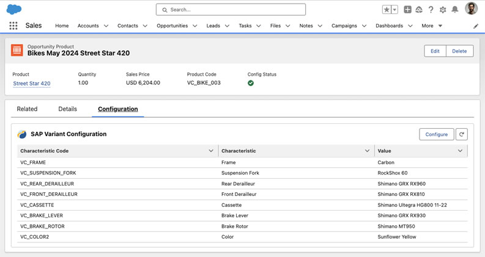
Task: Open the App Launcher grid icon
Action: [x=13, y=26]
